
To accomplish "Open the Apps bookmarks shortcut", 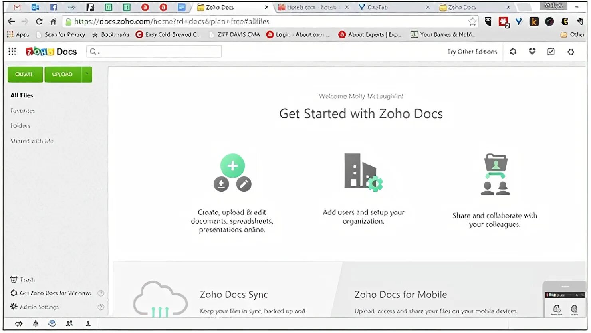I will tap(18, 35).
